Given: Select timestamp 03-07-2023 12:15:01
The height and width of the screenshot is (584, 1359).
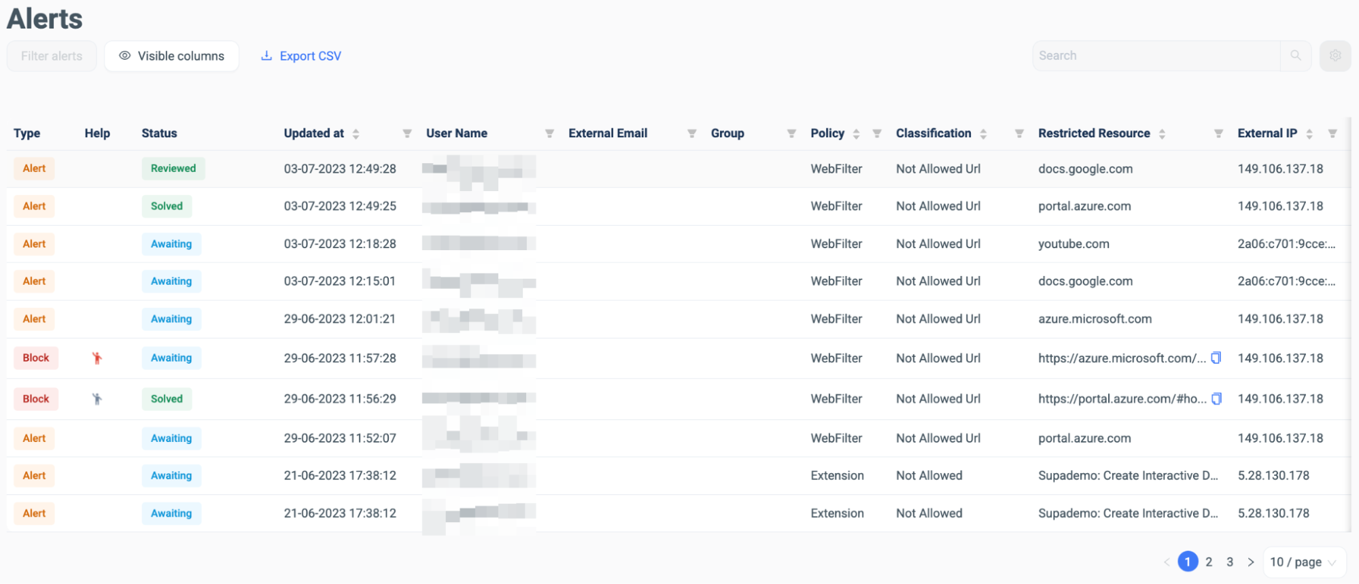Looking at the screenshot, I should click(339, 281).
